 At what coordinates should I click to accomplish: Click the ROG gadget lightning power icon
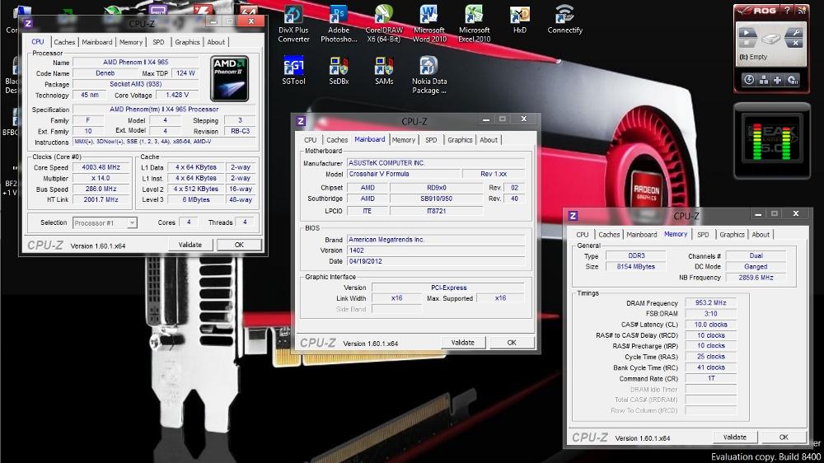pos(749,80)
